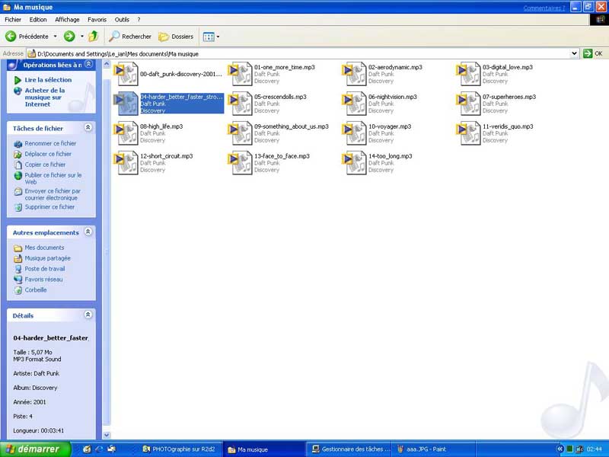Select the 11-veridis_quo.mp3 file icon

[x=469, y=133]
